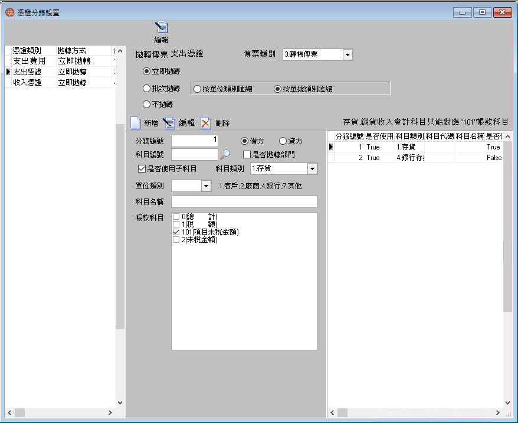This screenshot has width=518, height=423.
Task: Click the 刪除 delete icon
Action: [205, 123]
